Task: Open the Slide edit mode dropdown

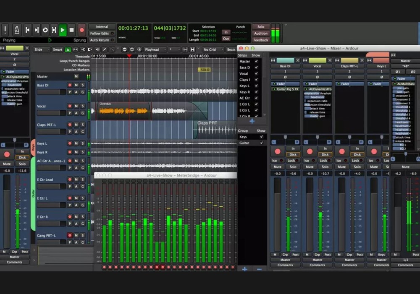Action: click(x=41, y=49)
